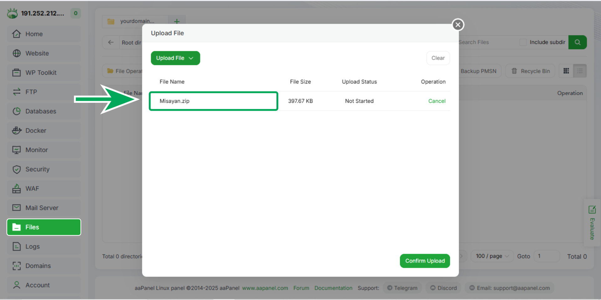Expand the Upload File dropdown button
This screenshot has width=601, height=300.
coord(175,58)
